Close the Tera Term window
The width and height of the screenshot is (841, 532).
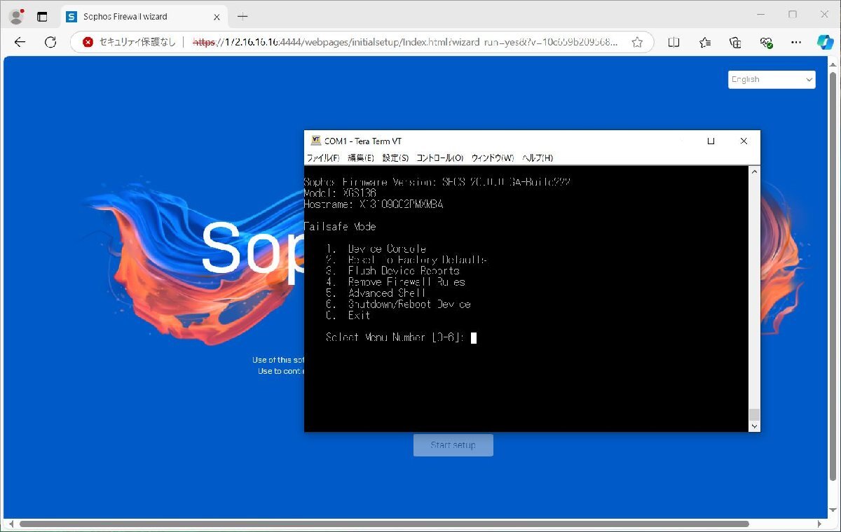coord(744,141)
